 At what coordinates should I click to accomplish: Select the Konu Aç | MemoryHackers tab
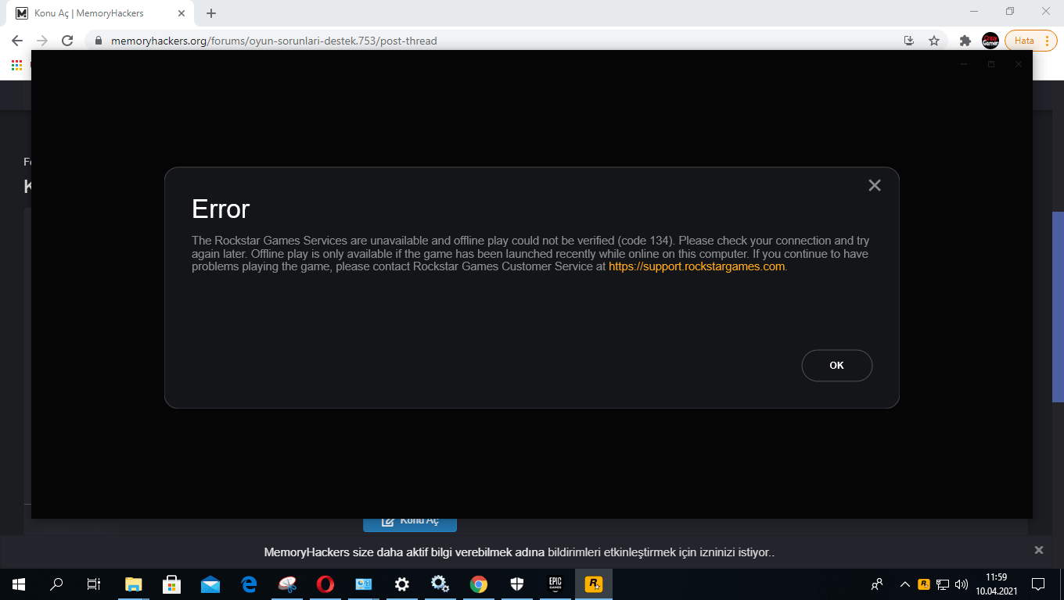coord(100,13)
